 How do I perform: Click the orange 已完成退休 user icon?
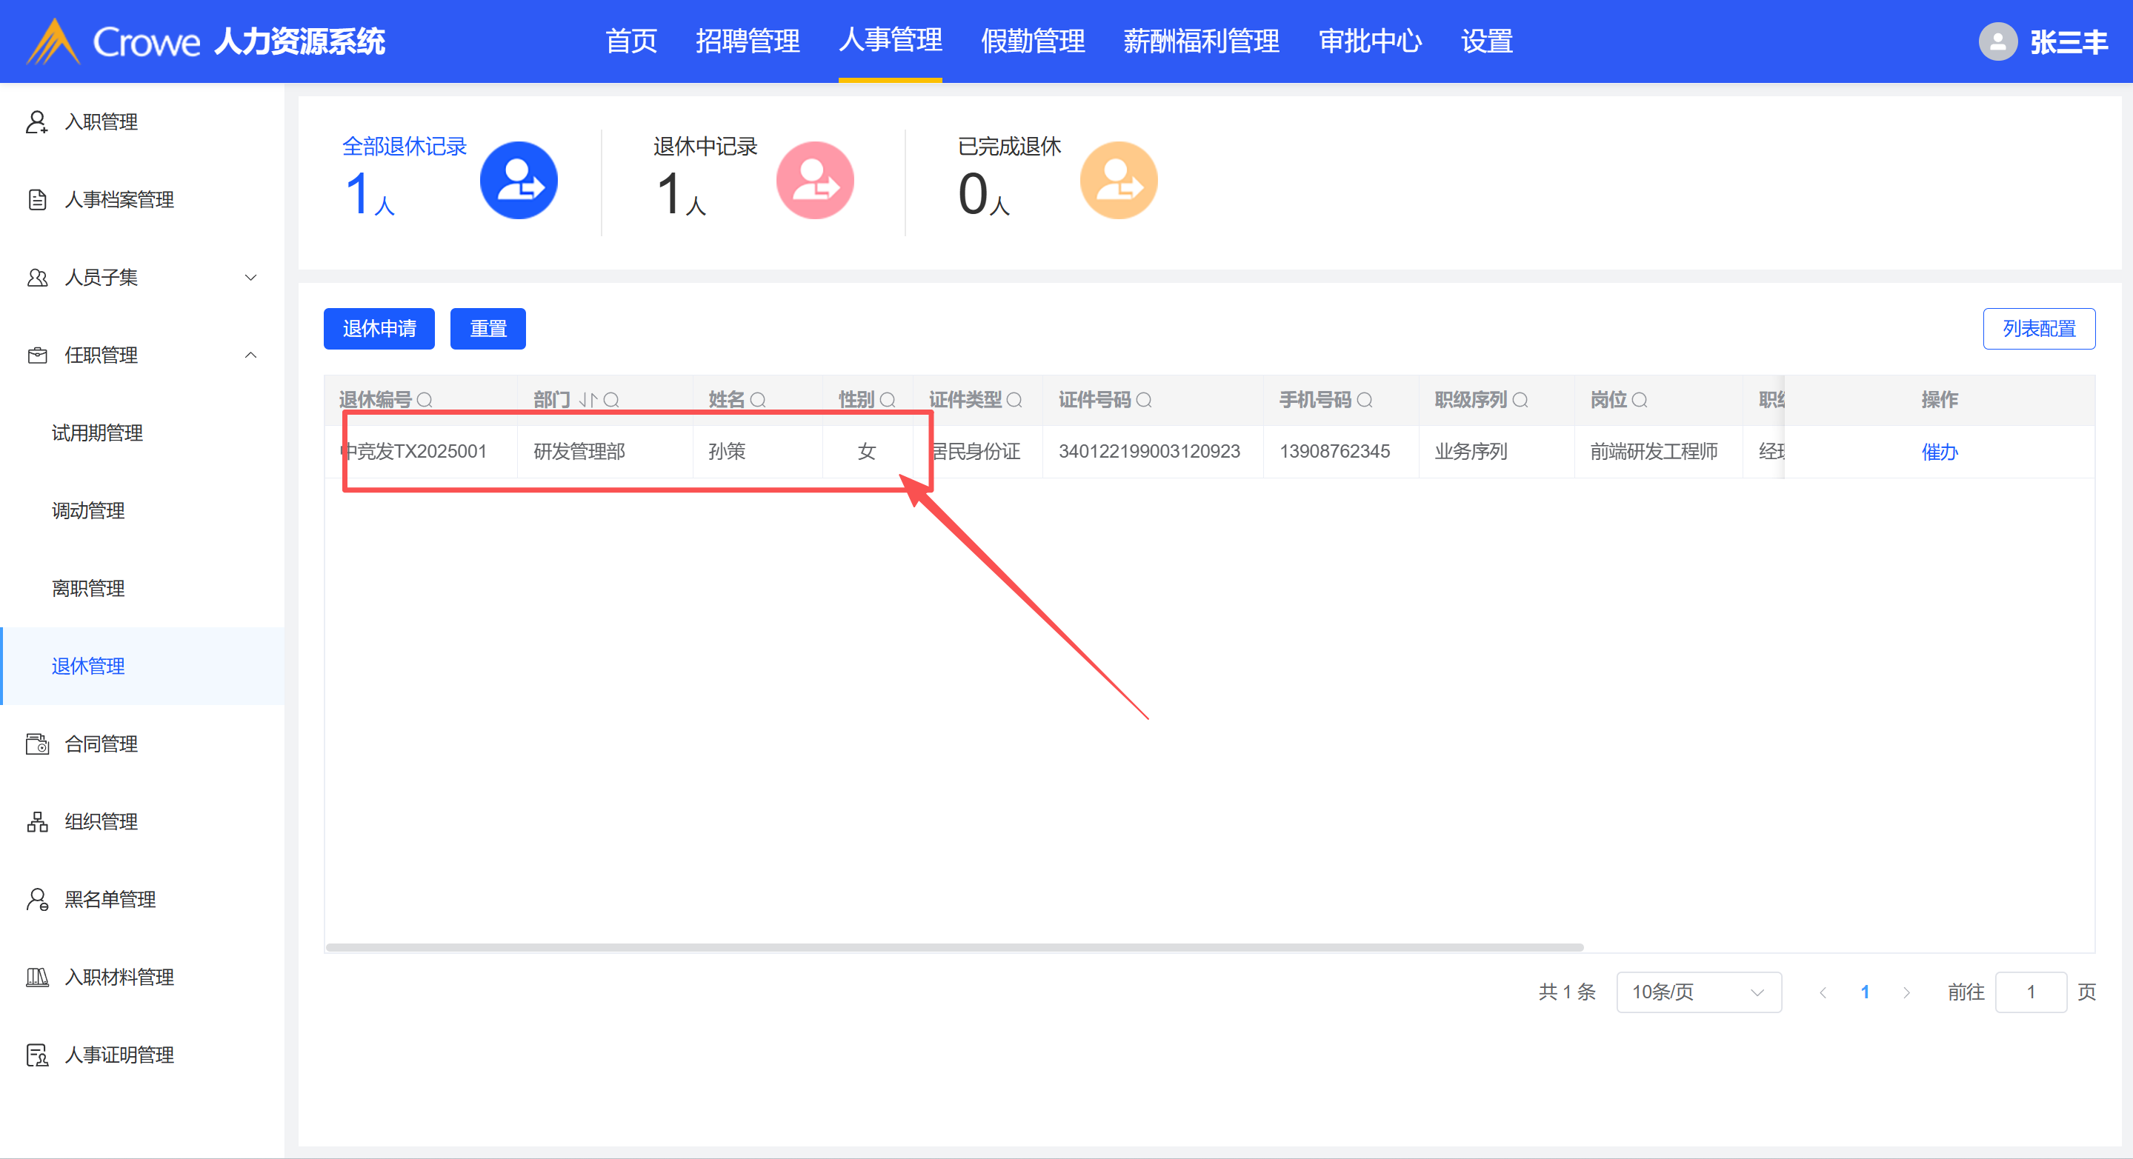pyautogui.click(x=1118, y=181)
